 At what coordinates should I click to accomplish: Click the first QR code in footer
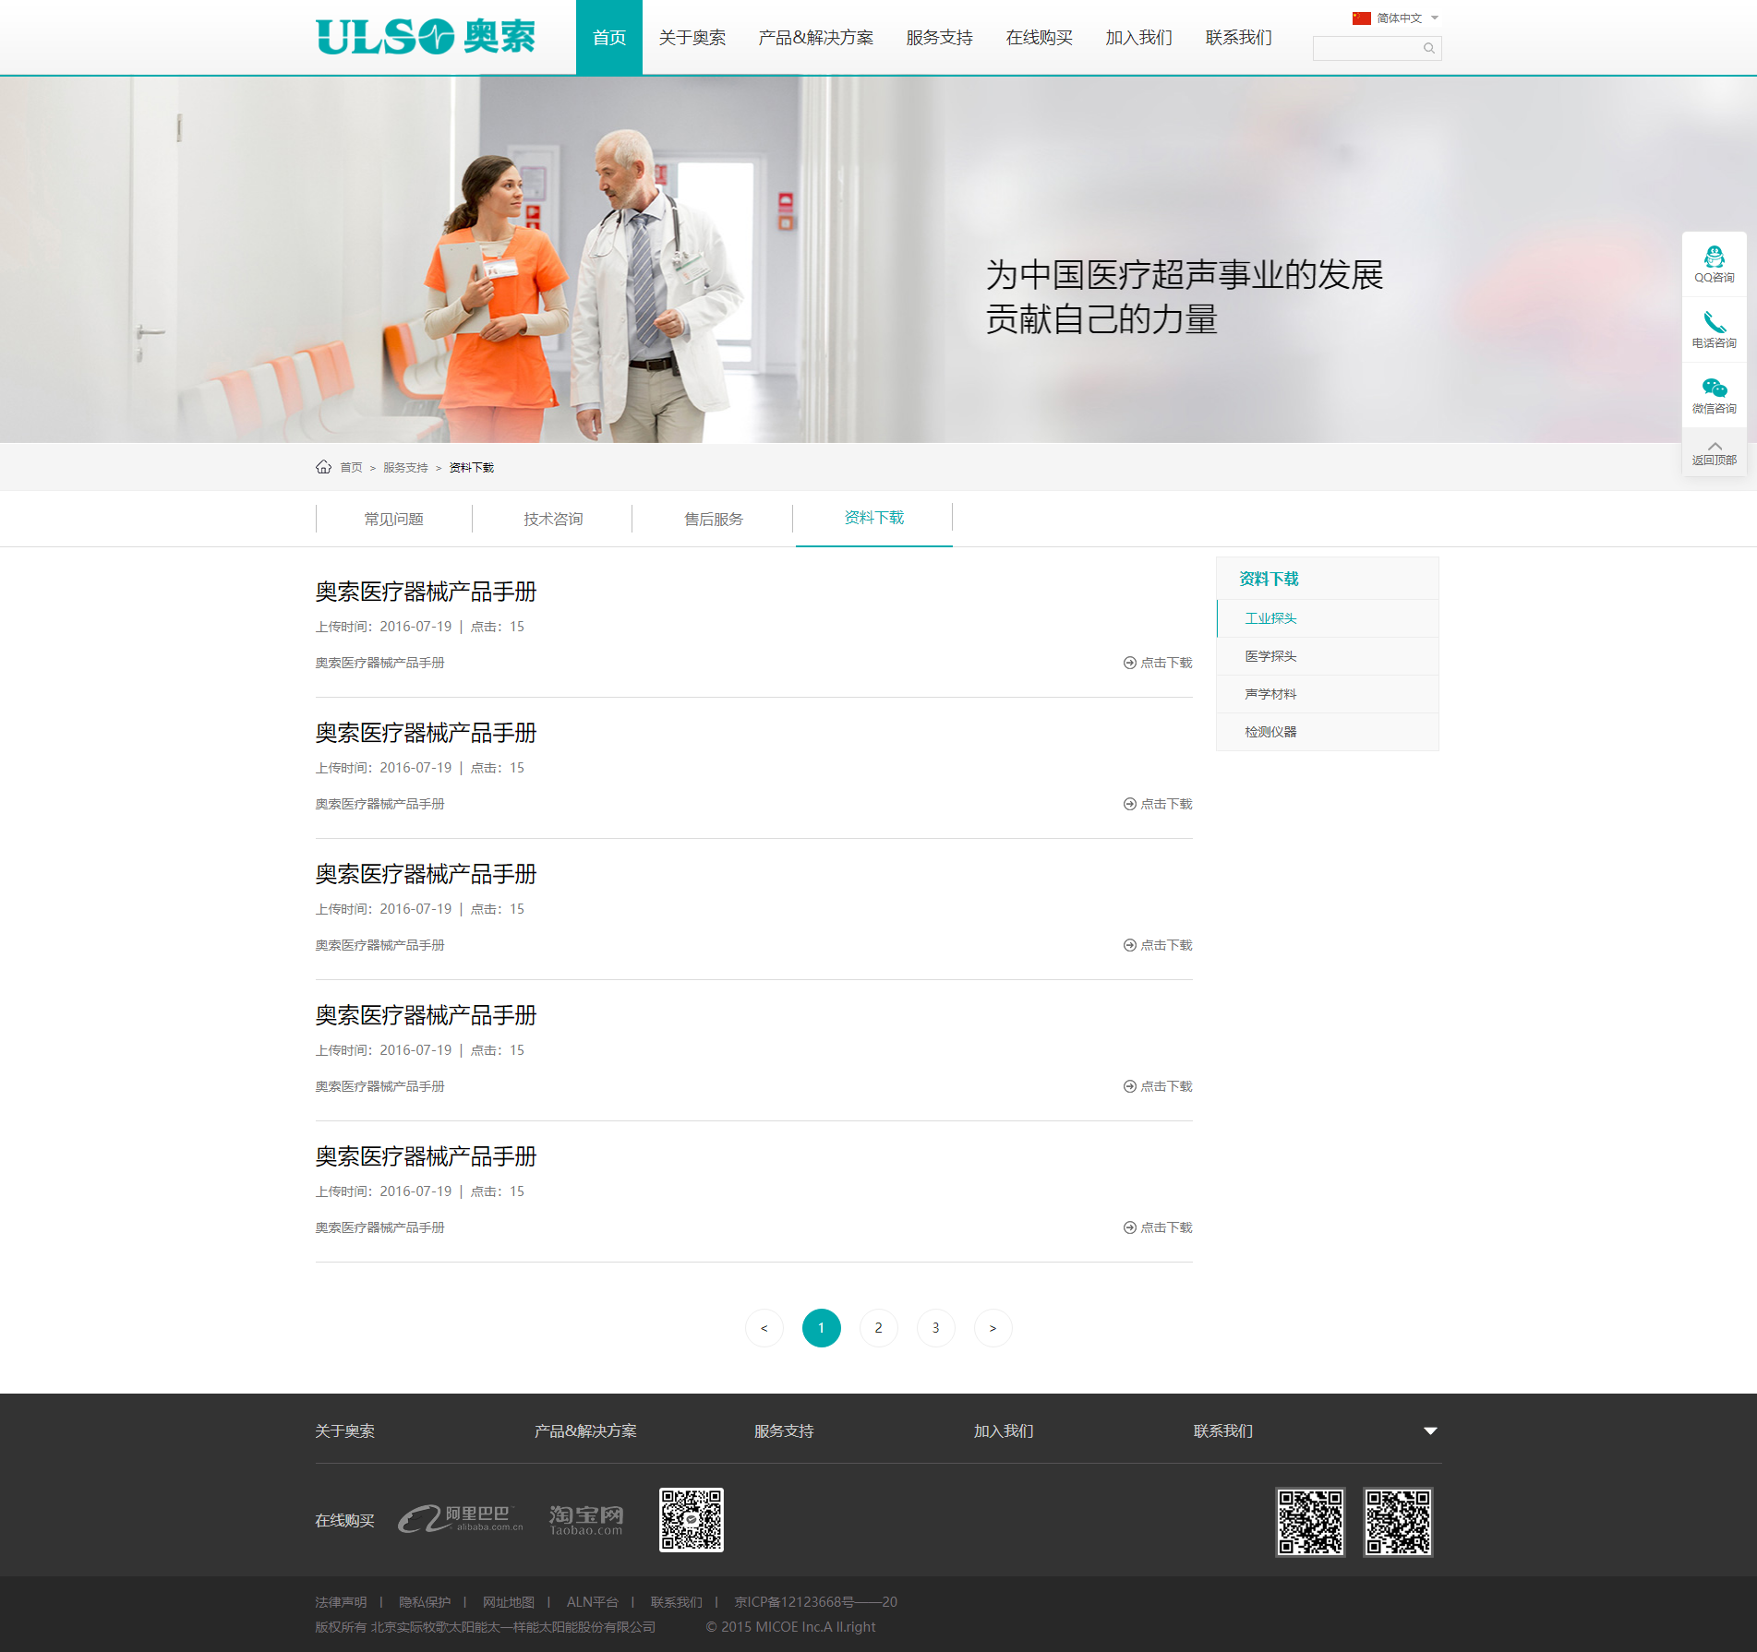tap(691, 1520)
